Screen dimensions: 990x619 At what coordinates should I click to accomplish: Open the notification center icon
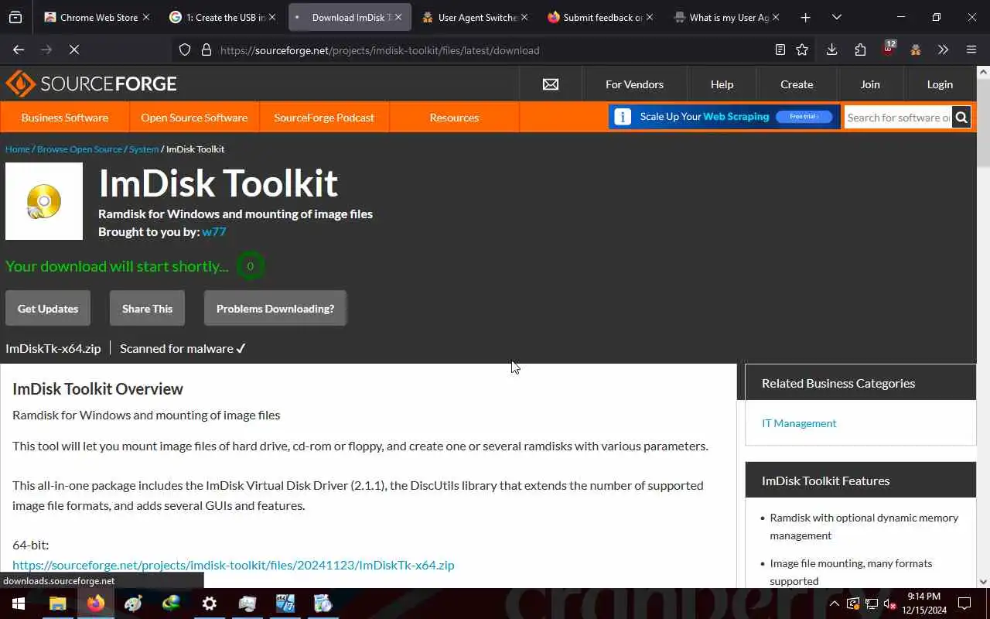coord(964,604)
